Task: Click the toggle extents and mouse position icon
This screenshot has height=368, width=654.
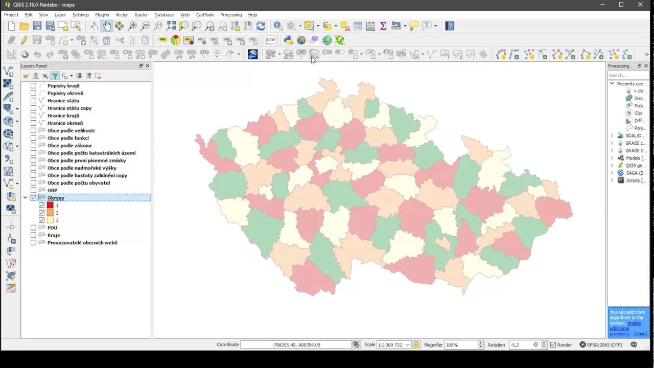Action: tap(356, 344)
